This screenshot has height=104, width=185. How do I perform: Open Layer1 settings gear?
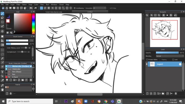[180, 64]
